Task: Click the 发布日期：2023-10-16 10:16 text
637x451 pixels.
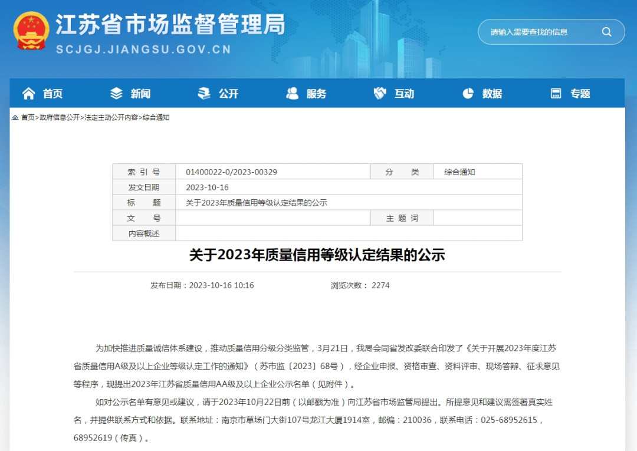Action: [202, 285]
